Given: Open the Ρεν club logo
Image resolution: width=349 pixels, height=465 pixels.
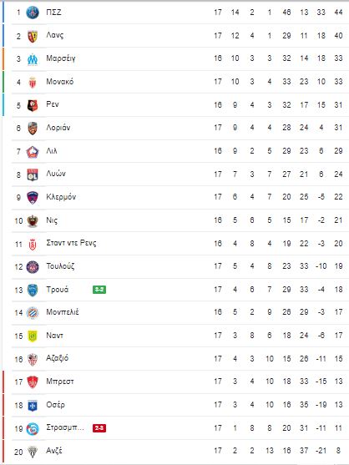Looking at the screenshot, I should 33,105.
